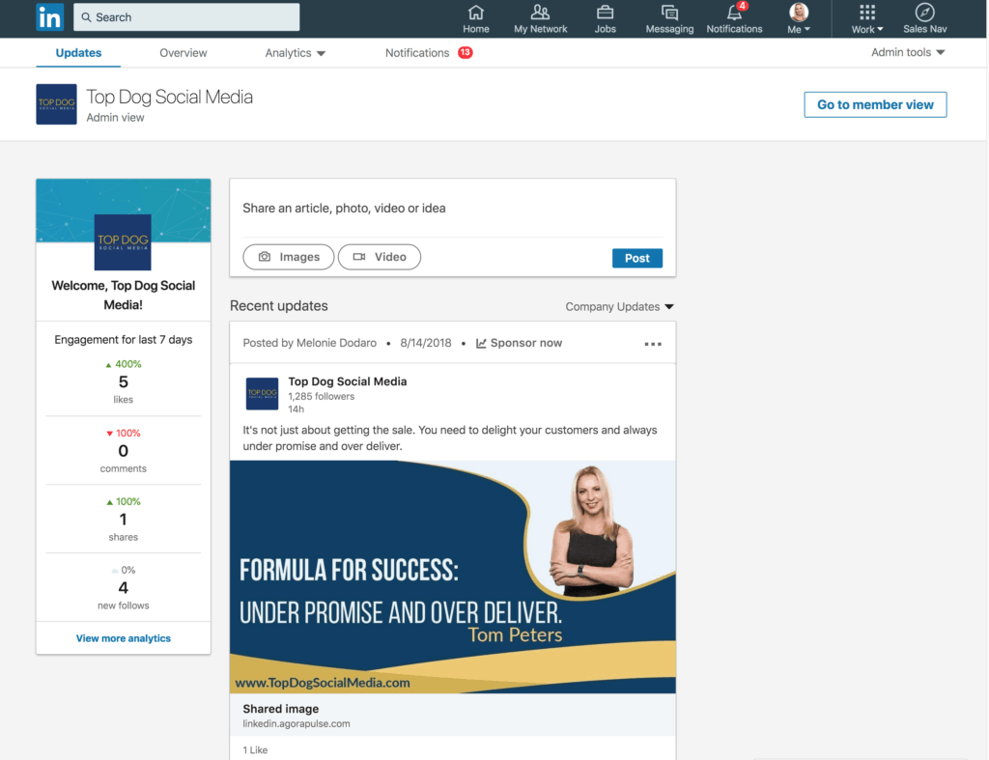Click the red 13 notifications badge
This screenshot has height=760, width=989.
[x=466, y=52]
